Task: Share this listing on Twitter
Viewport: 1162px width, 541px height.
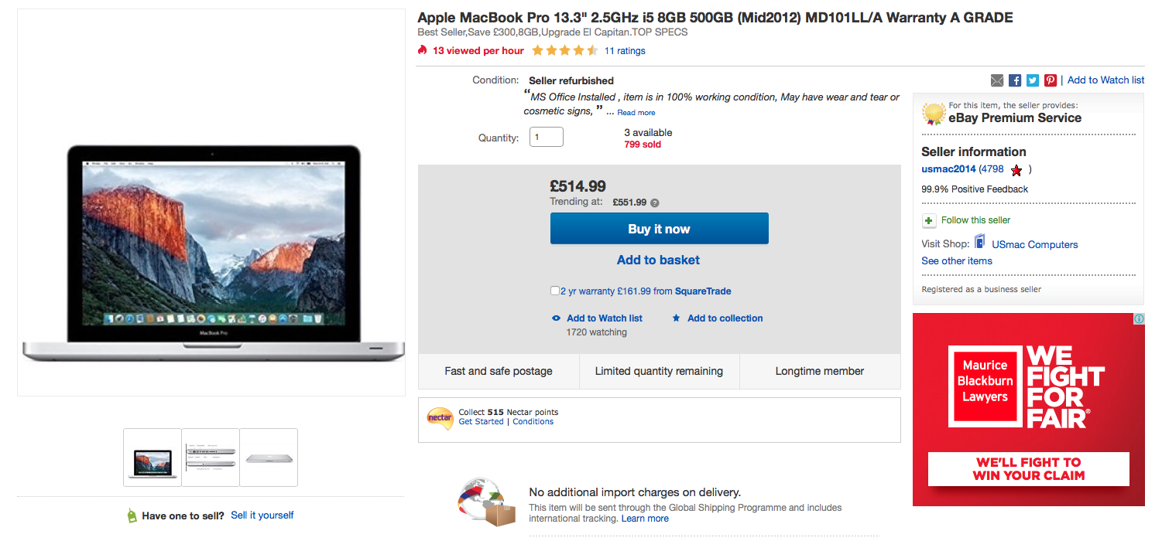Action: pos(1033,80)
